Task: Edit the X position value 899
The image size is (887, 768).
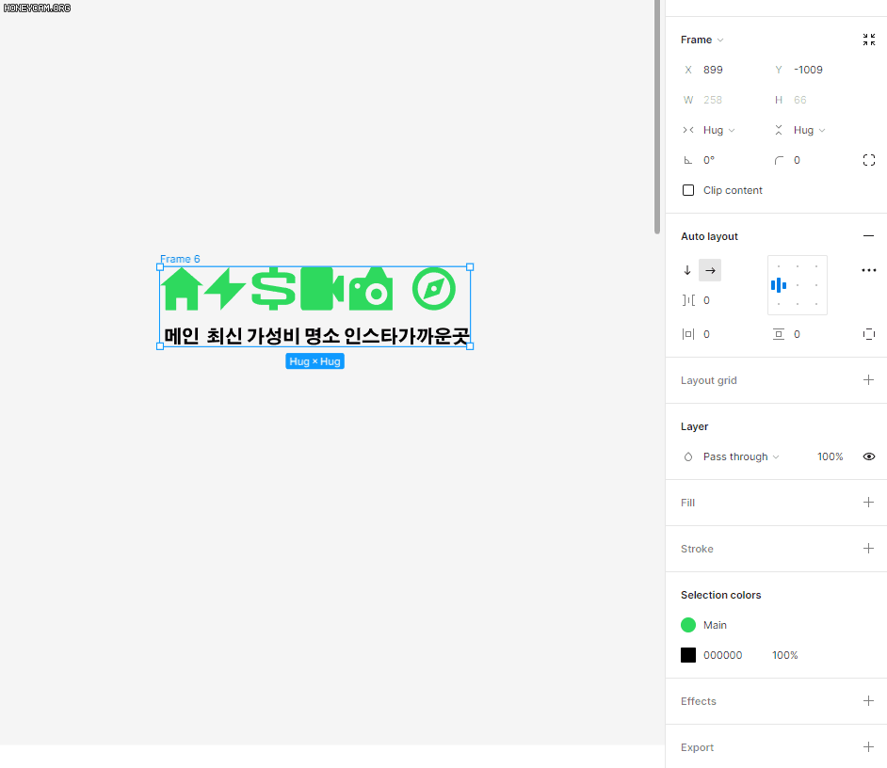Action: pos(713,70)
